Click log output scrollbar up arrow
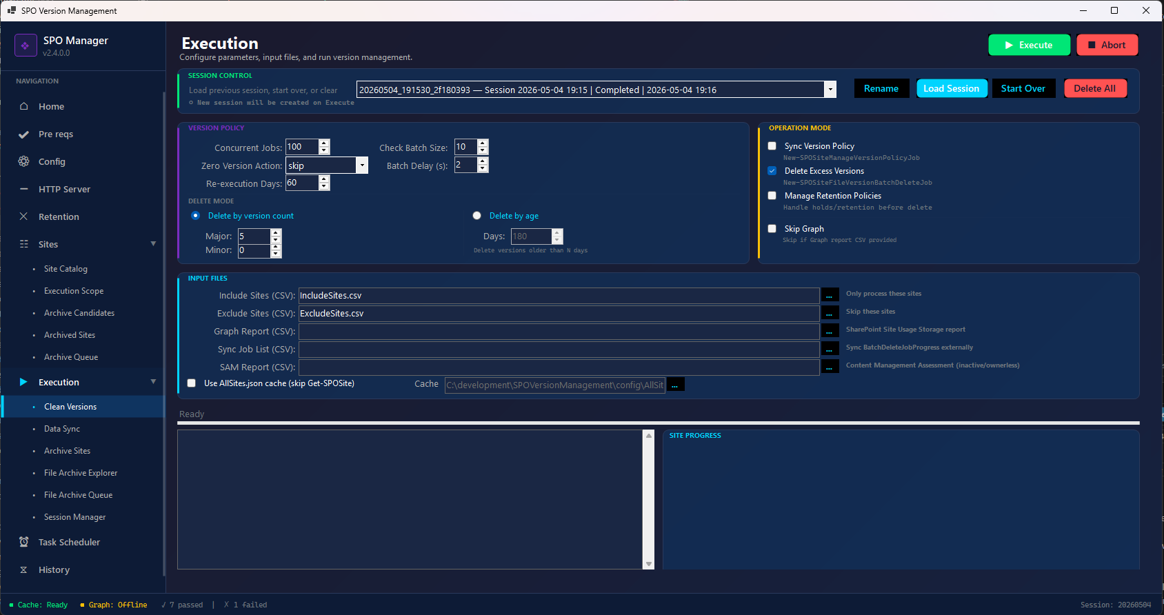The image size is (1164, 615). click(648, 436)
